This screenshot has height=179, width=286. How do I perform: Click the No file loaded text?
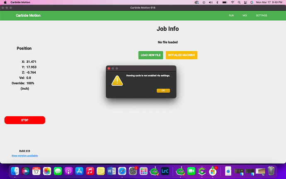pyautogui.click(x=167, y=42)
